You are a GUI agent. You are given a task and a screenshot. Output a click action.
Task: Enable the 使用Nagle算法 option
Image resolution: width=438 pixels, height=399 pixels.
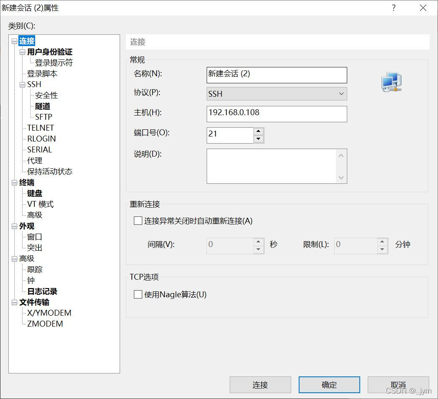pos(138,294)
